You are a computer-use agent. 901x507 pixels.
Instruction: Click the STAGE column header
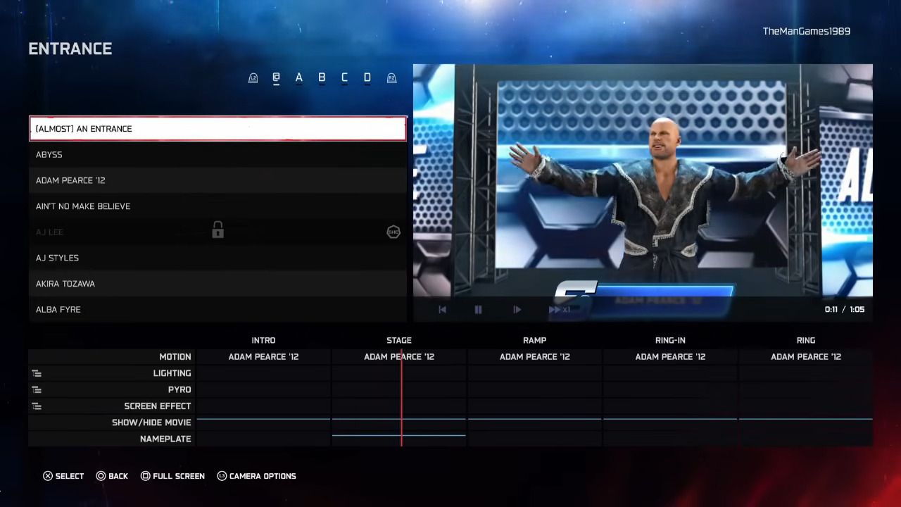[399, 340]
